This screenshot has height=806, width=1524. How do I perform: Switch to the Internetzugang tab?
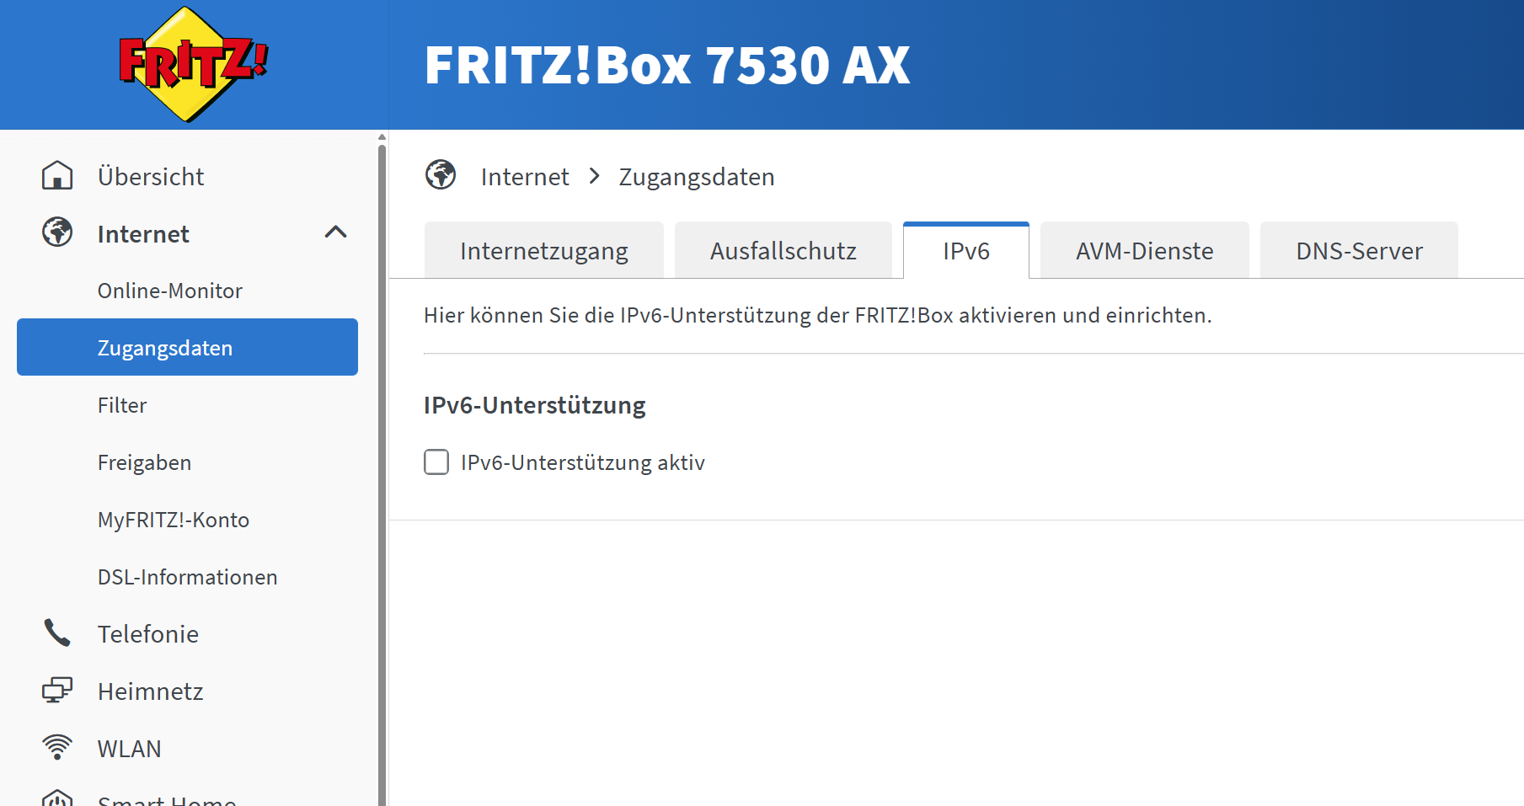[x=543, y=251]
